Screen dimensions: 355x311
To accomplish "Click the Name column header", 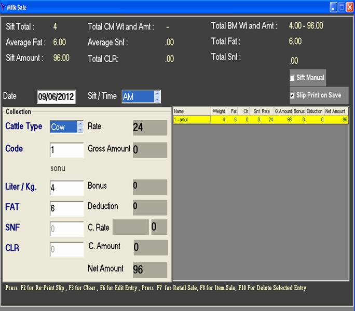I will (192, 111).
